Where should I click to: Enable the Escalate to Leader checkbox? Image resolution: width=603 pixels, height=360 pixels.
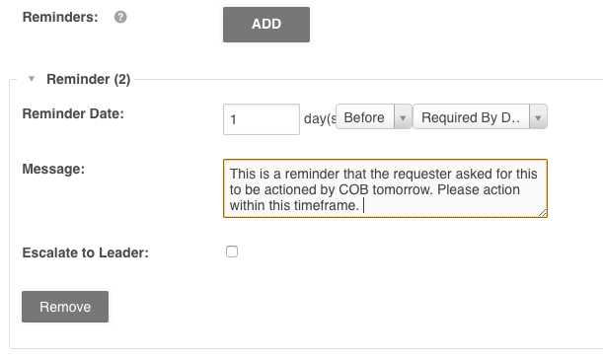(232, 252)
